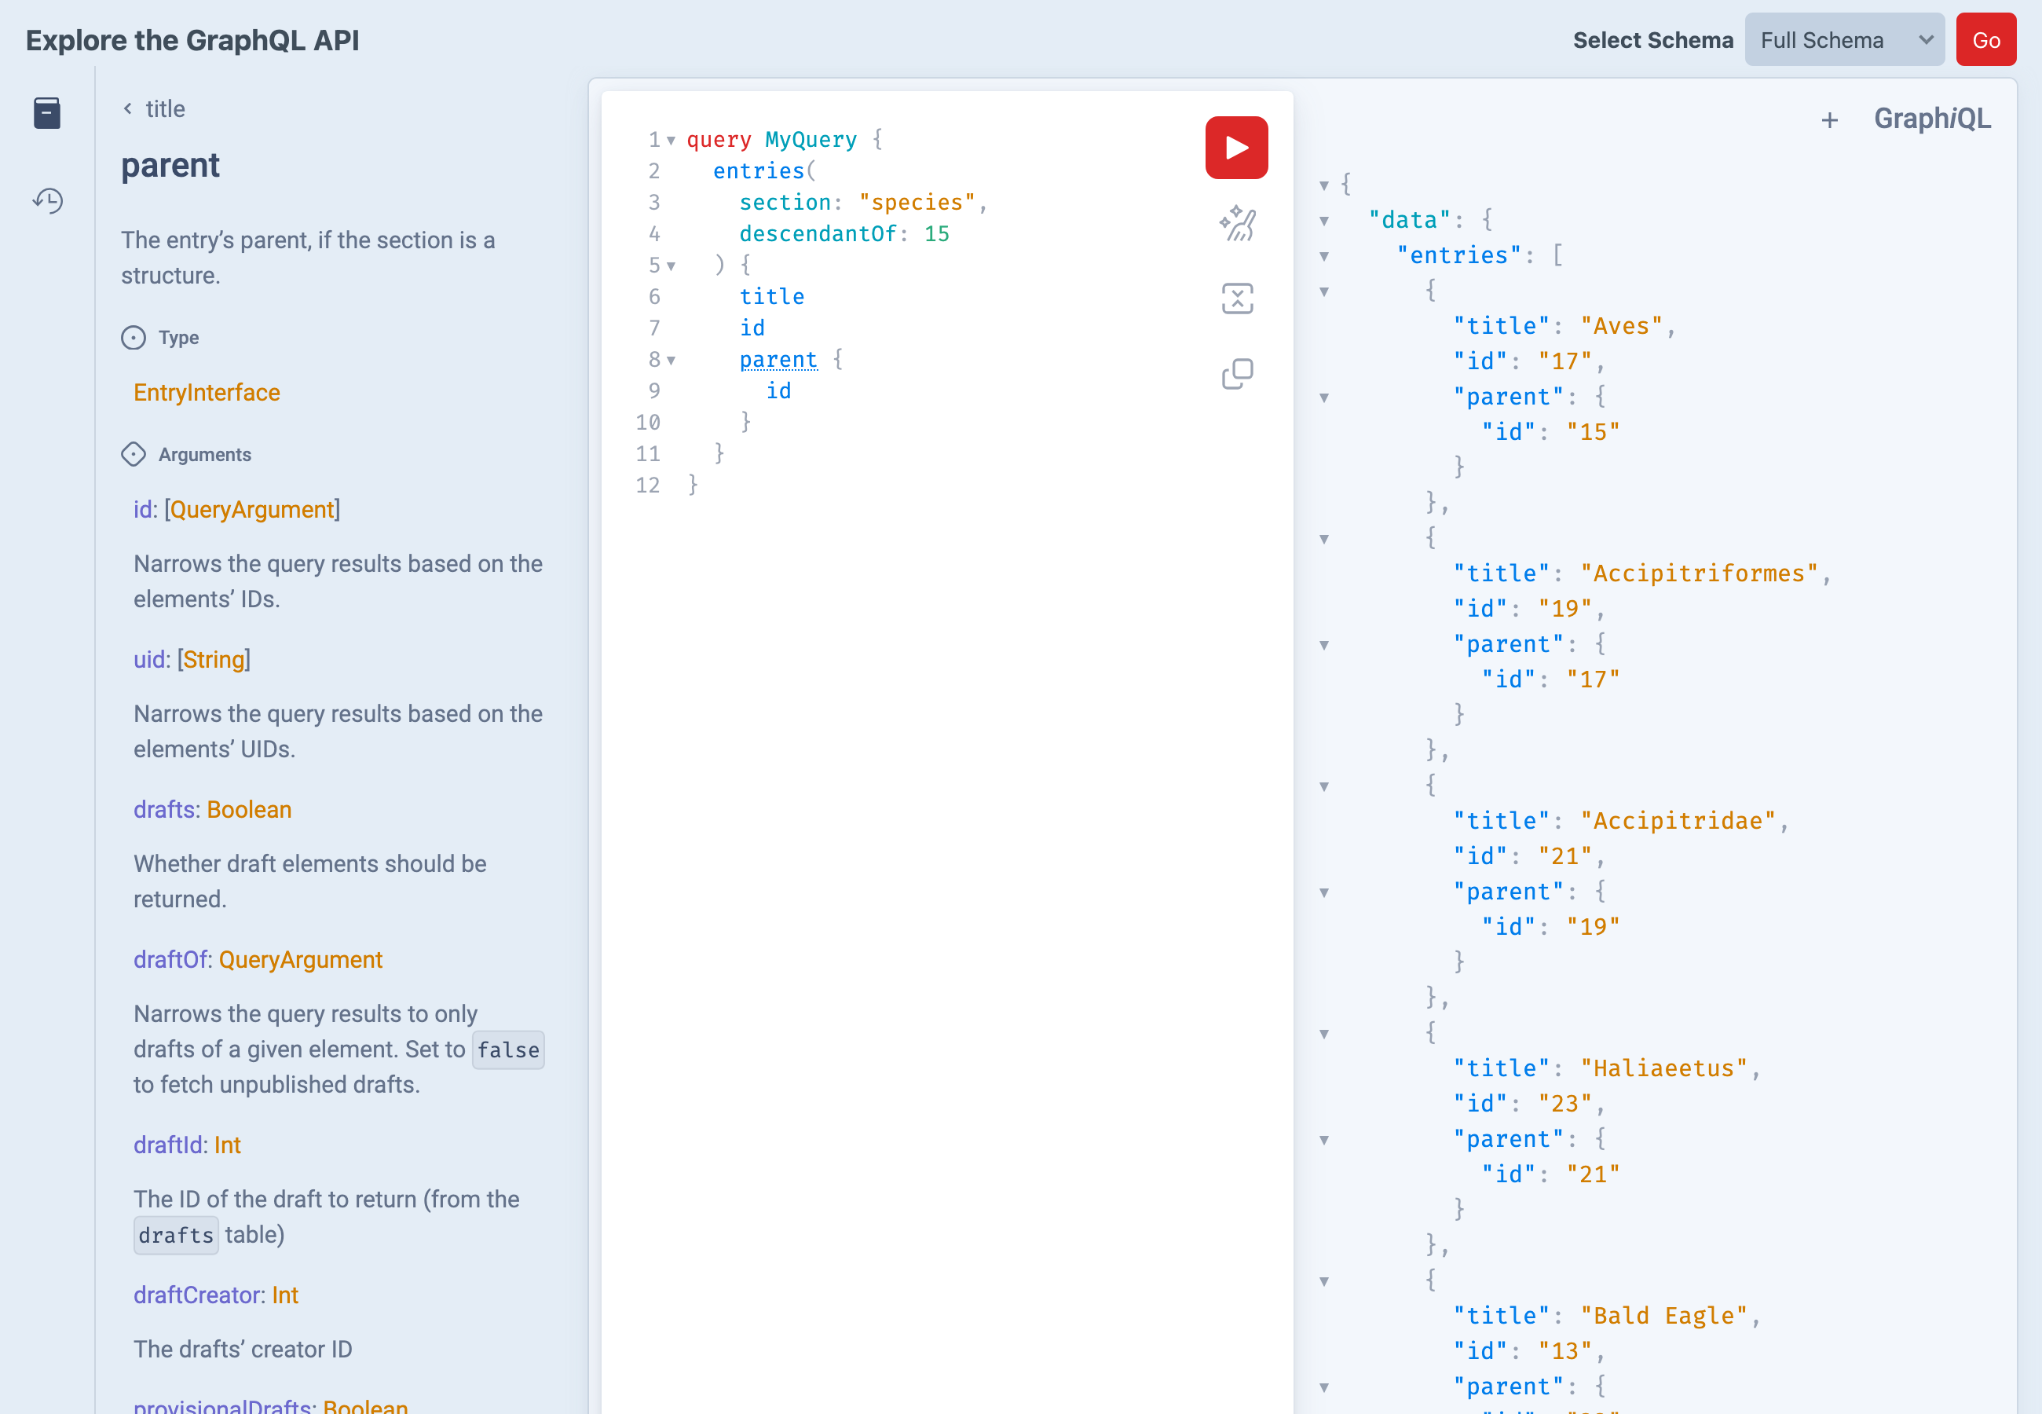This screenshot has height=1414, width=2042.
Task: Click the GraphiQL logo
Action: pyautogui.click(x=1932, y=118)
